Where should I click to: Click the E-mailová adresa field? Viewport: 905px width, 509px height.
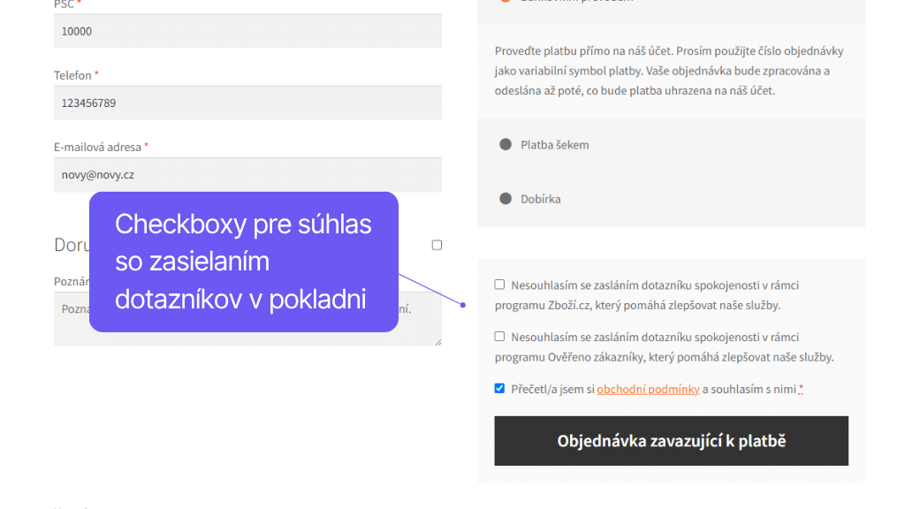point(247,175)
